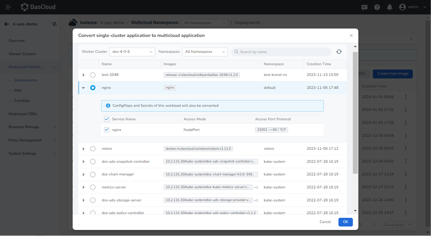
Task: Toggle the hamburger menu icon
Action: [x=8, y=7]
